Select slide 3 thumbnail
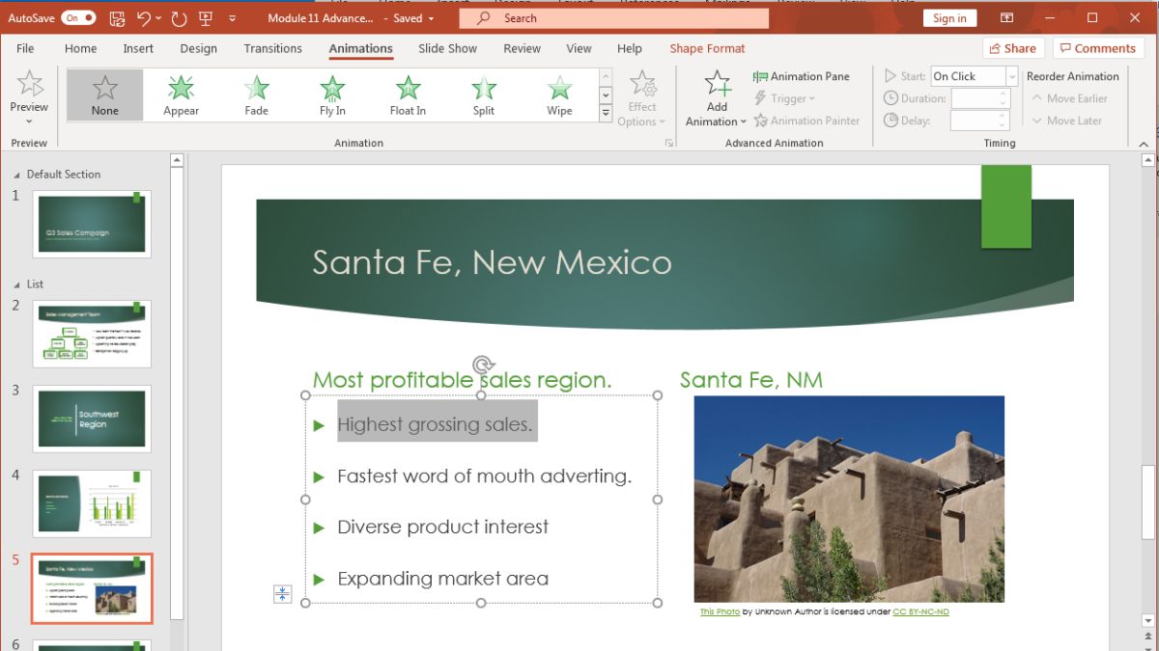The width and height of the screenshot is (1159, 651). (92, 418)
